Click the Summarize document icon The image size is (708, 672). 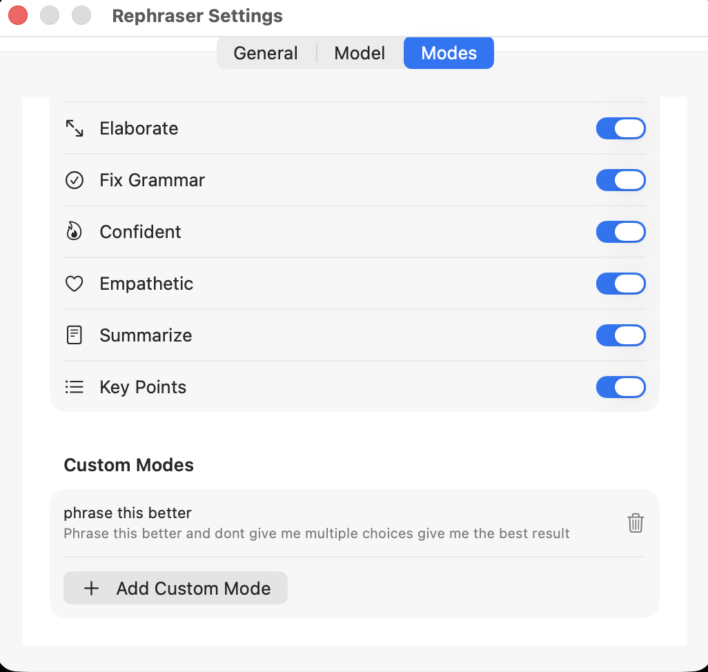(x=74, y=335)
